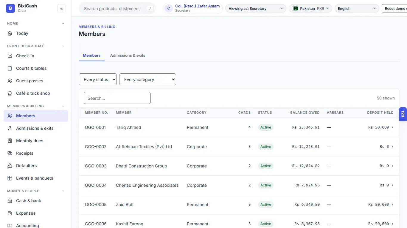Click the Admissions & exits person icon in sidebar
Image resolution: width=407 pixels, height=228 pixels.
[x=10, y=128]
